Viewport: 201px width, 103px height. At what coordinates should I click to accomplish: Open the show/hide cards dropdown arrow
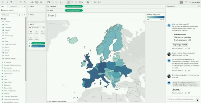point(90,2)
